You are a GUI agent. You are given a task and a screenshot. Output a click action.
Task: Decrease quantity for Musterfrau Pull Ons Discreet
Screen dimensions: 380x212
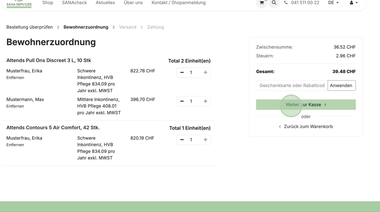click(x=182, y=73)
